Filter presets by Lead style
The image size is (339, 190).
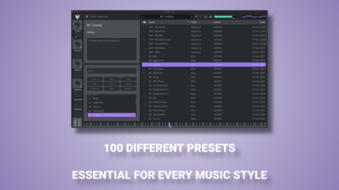click(x=112, y=79)
